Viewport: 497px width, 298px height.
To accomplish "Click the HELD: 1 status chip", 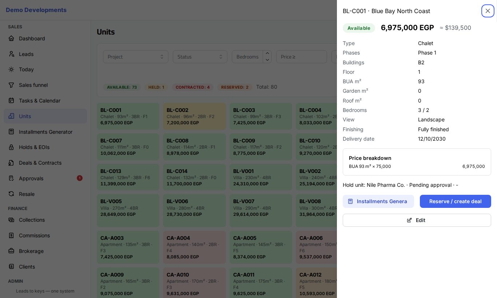I will coord(156,87).
